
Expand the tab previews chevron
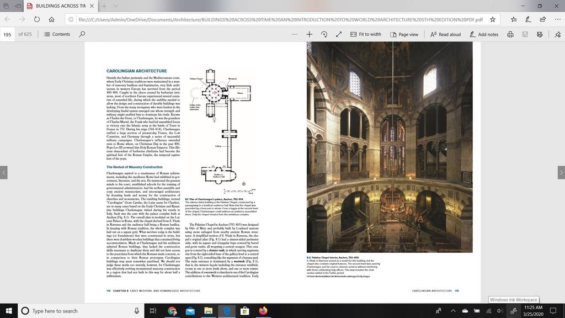click(115, 6)
